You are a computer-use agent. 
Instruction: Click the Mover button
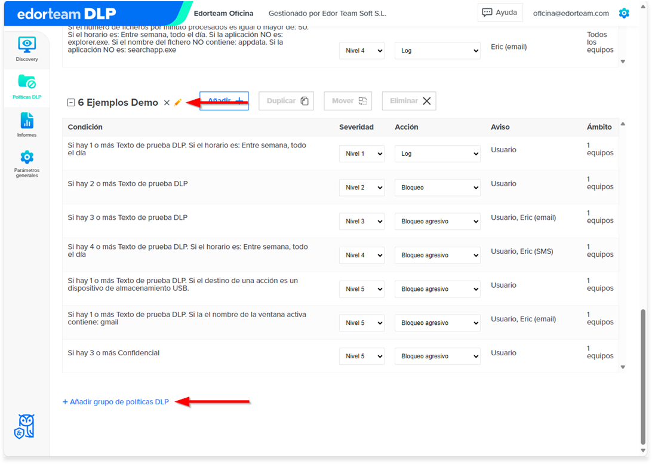click(x=347, y=101)
